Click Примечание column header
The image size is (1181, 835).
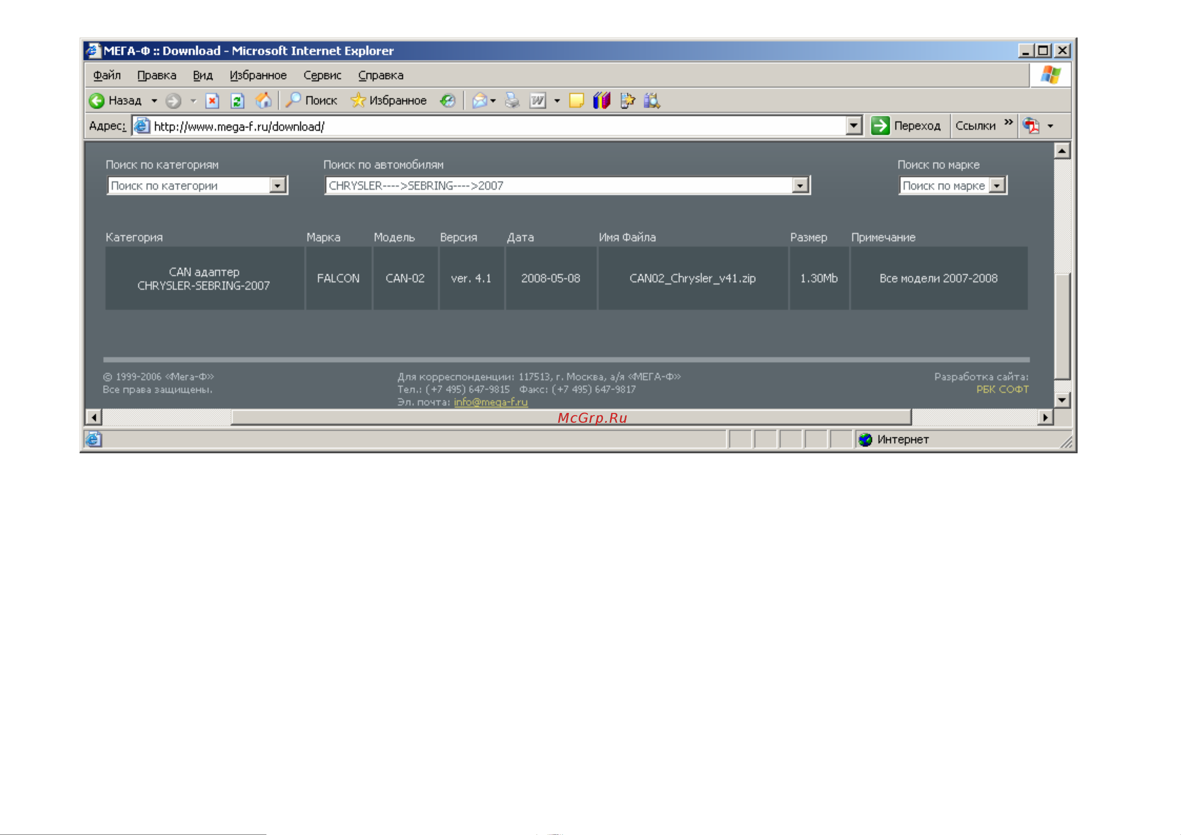coord(883,237)
